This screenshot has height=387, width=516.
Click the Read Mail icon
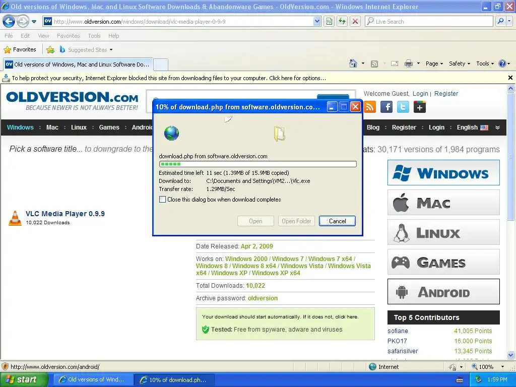[x=395, y=63]
